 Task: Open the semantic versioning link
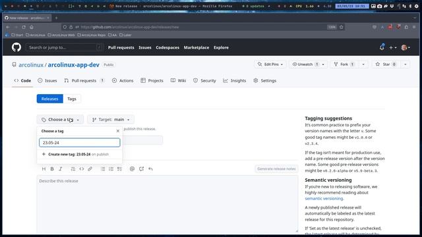pyautogui.click(x=324, y=199)
